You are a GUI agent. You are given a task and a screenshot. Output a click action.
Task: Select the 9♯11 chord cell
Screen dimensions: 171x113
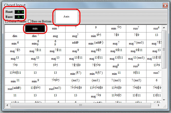[x=136, y=74]
